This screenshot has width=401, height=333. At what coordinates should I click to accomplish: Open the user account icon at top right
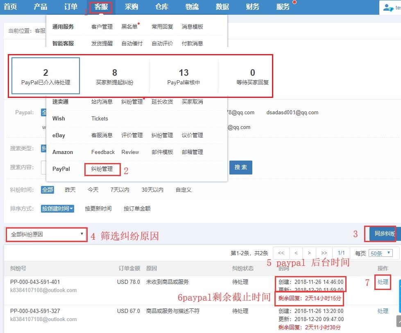pos(388,8)
